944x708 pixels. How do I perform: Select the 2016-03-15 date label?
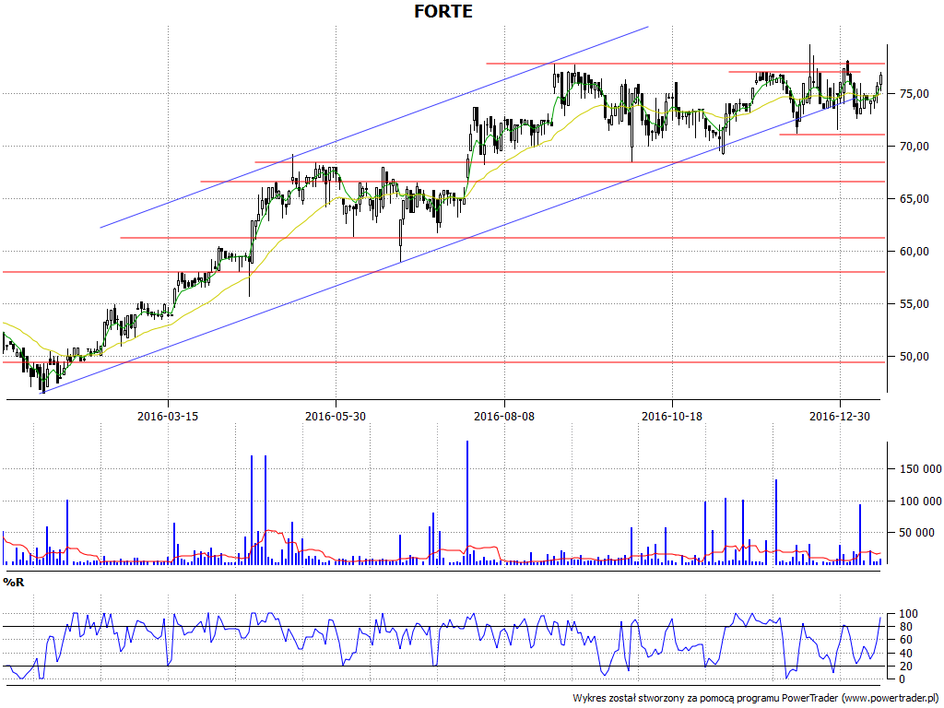click(168, 416)
